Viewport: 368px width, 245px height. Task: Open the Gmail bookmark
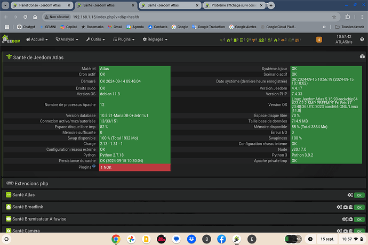tap(115, 27)
